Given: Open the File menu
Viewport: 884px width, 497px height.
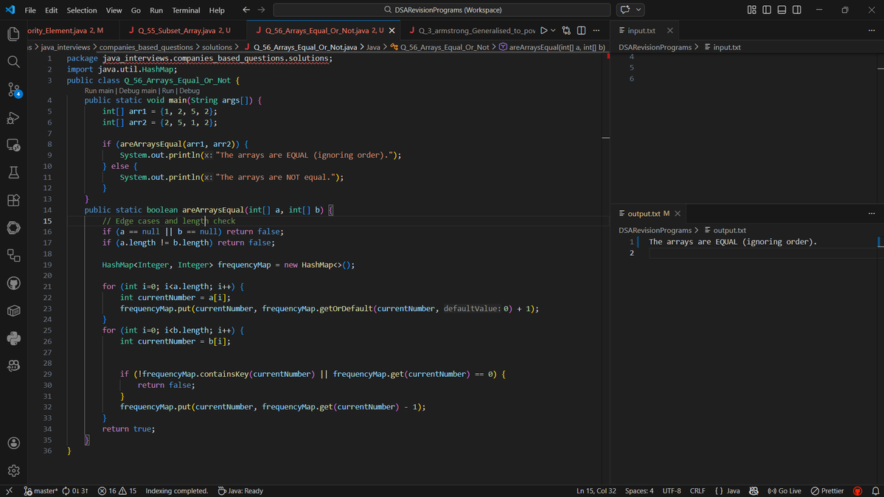Looking at the screenshot, I should coord(30,10).
